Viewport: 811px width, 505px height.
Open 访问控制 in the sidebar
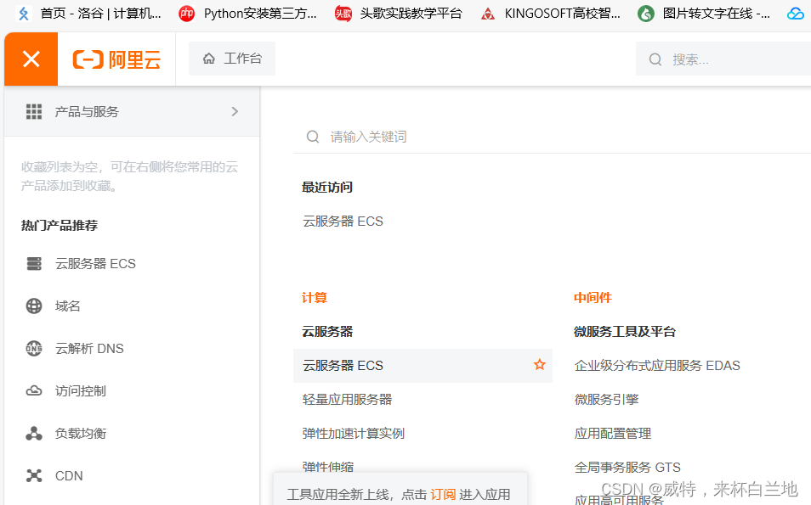click(x=81, y=391)
